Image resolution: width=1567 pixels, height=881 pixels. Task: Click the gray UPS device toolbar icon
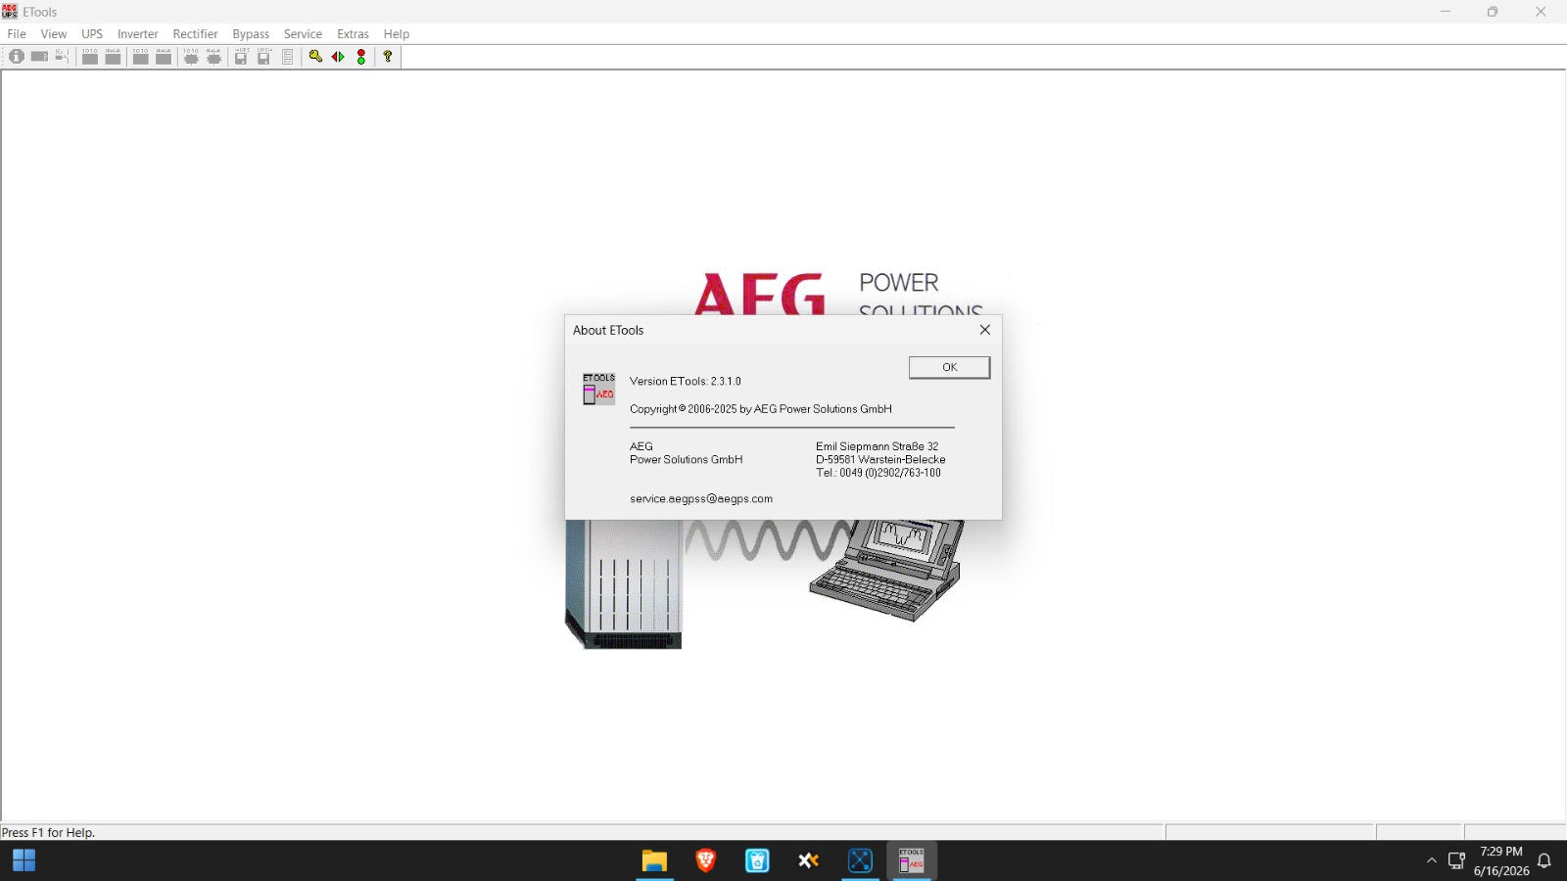(x=39, y=57)
